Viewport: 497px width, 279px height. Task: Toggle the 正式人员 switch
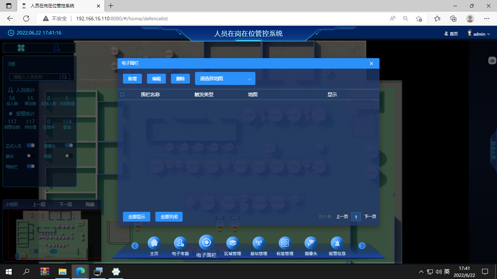31,145
